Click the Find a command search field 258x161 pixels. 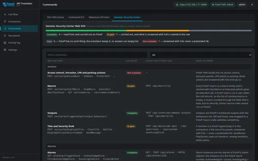tap(97, 55)
